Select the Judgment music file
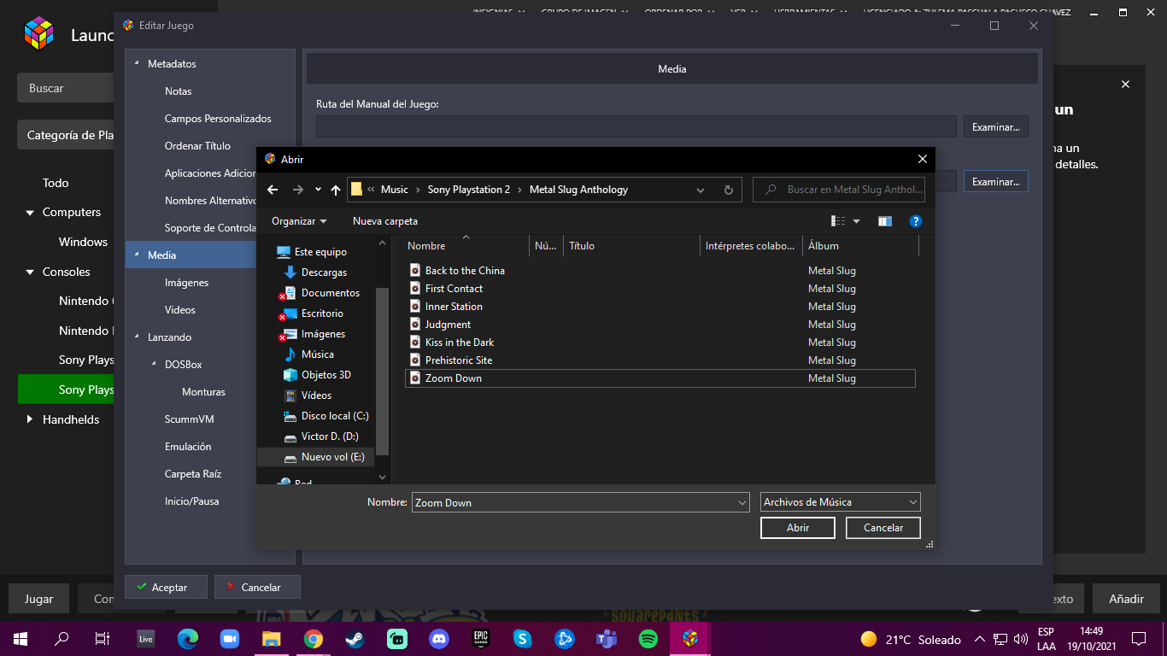The width and height of the screenshot is (1167, 656). click(448, 325)
